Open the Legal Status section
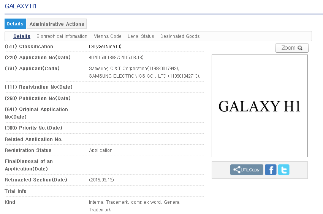 click(141, 36)
